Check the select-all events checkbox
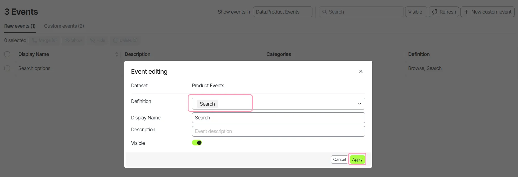The height and width of the screenshot is (177, 518). point(7,54)
